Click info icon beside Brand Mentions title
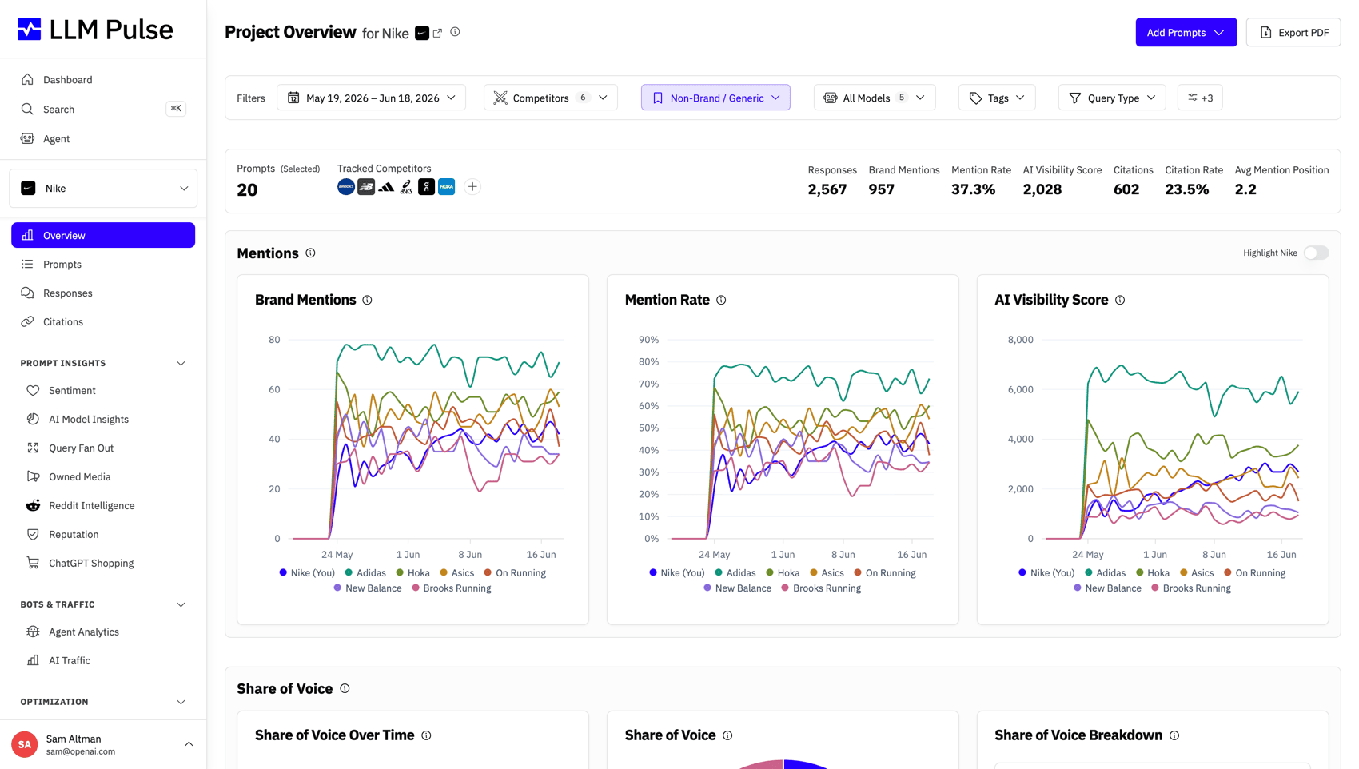The width and height of the screenshot is (1359, 769). coord(367,301)
